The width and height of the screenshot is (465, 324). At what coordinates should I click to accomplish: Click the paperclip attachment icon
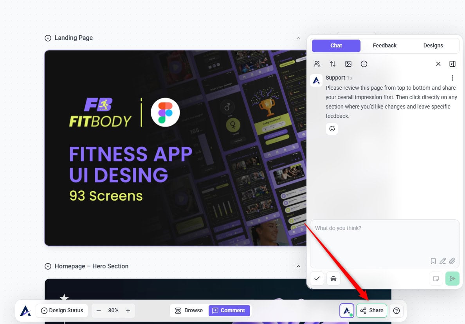452,261
